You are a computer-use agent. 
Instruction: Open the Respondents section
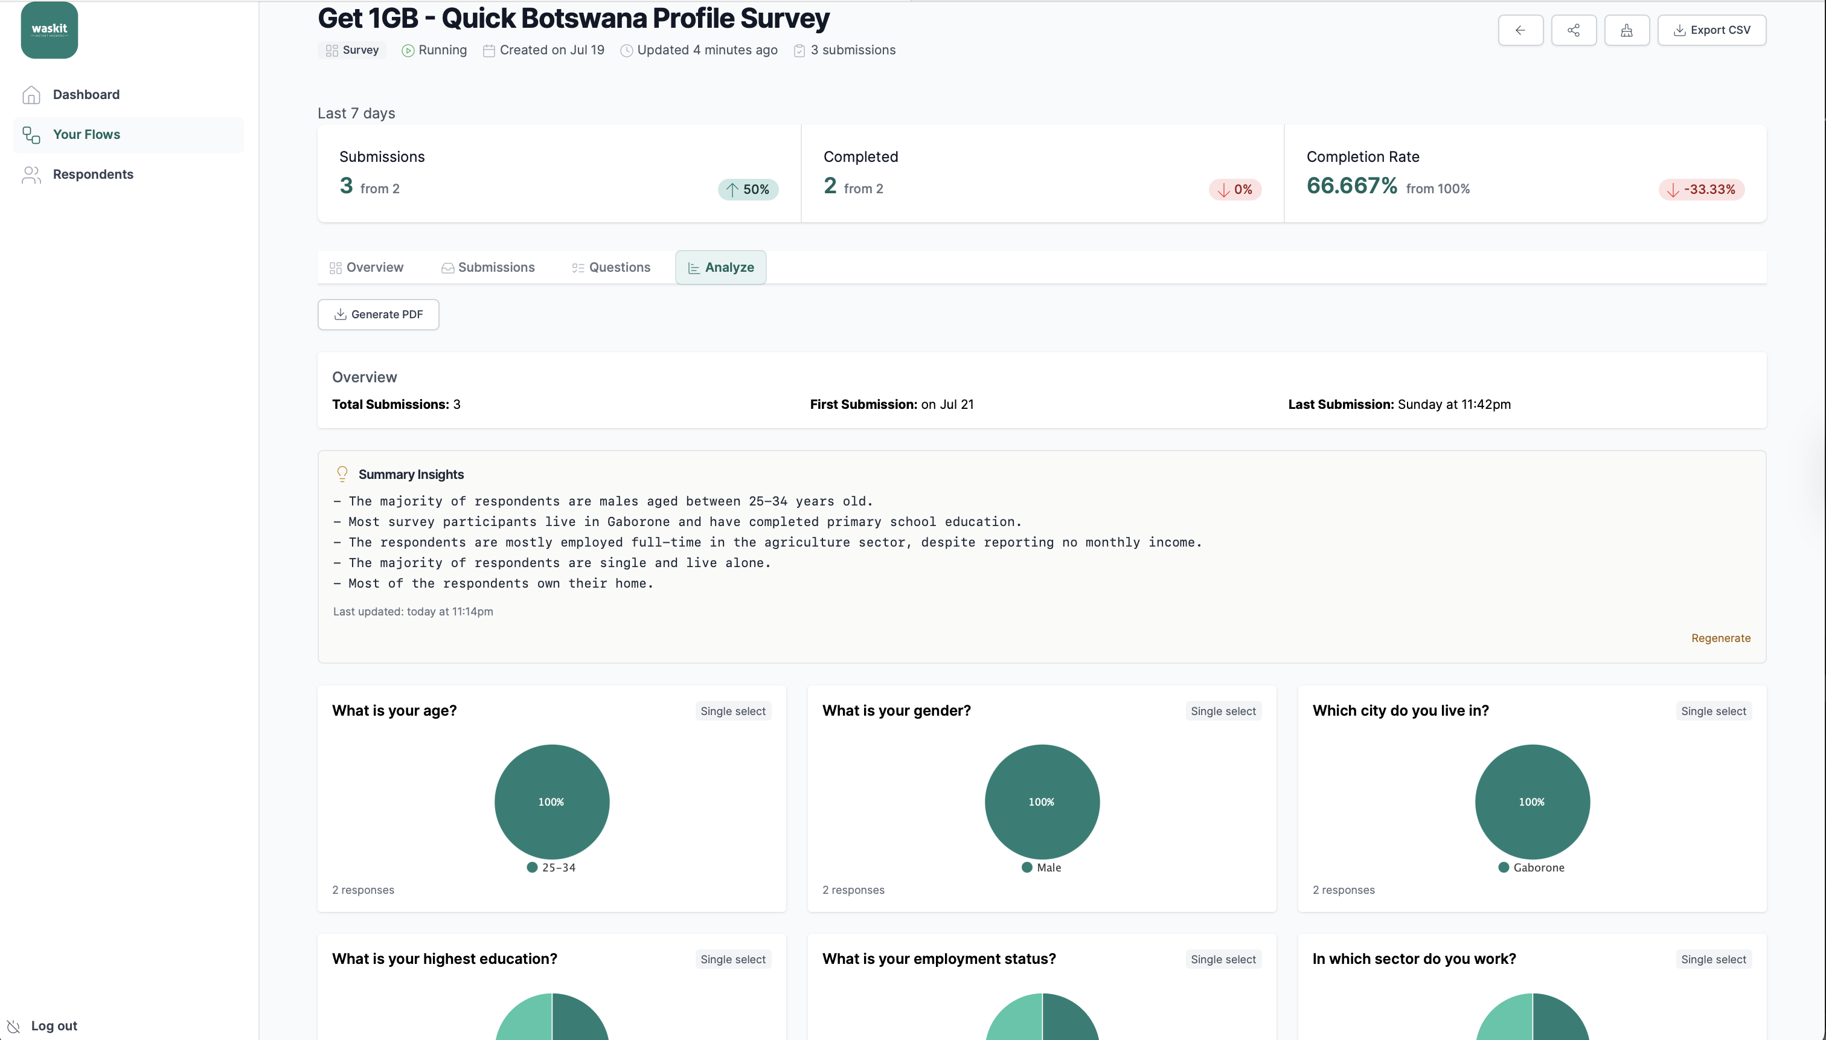coord(129,175)
